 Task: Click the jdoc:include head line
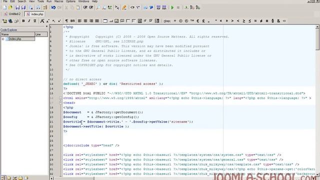(x=91, y=145)
